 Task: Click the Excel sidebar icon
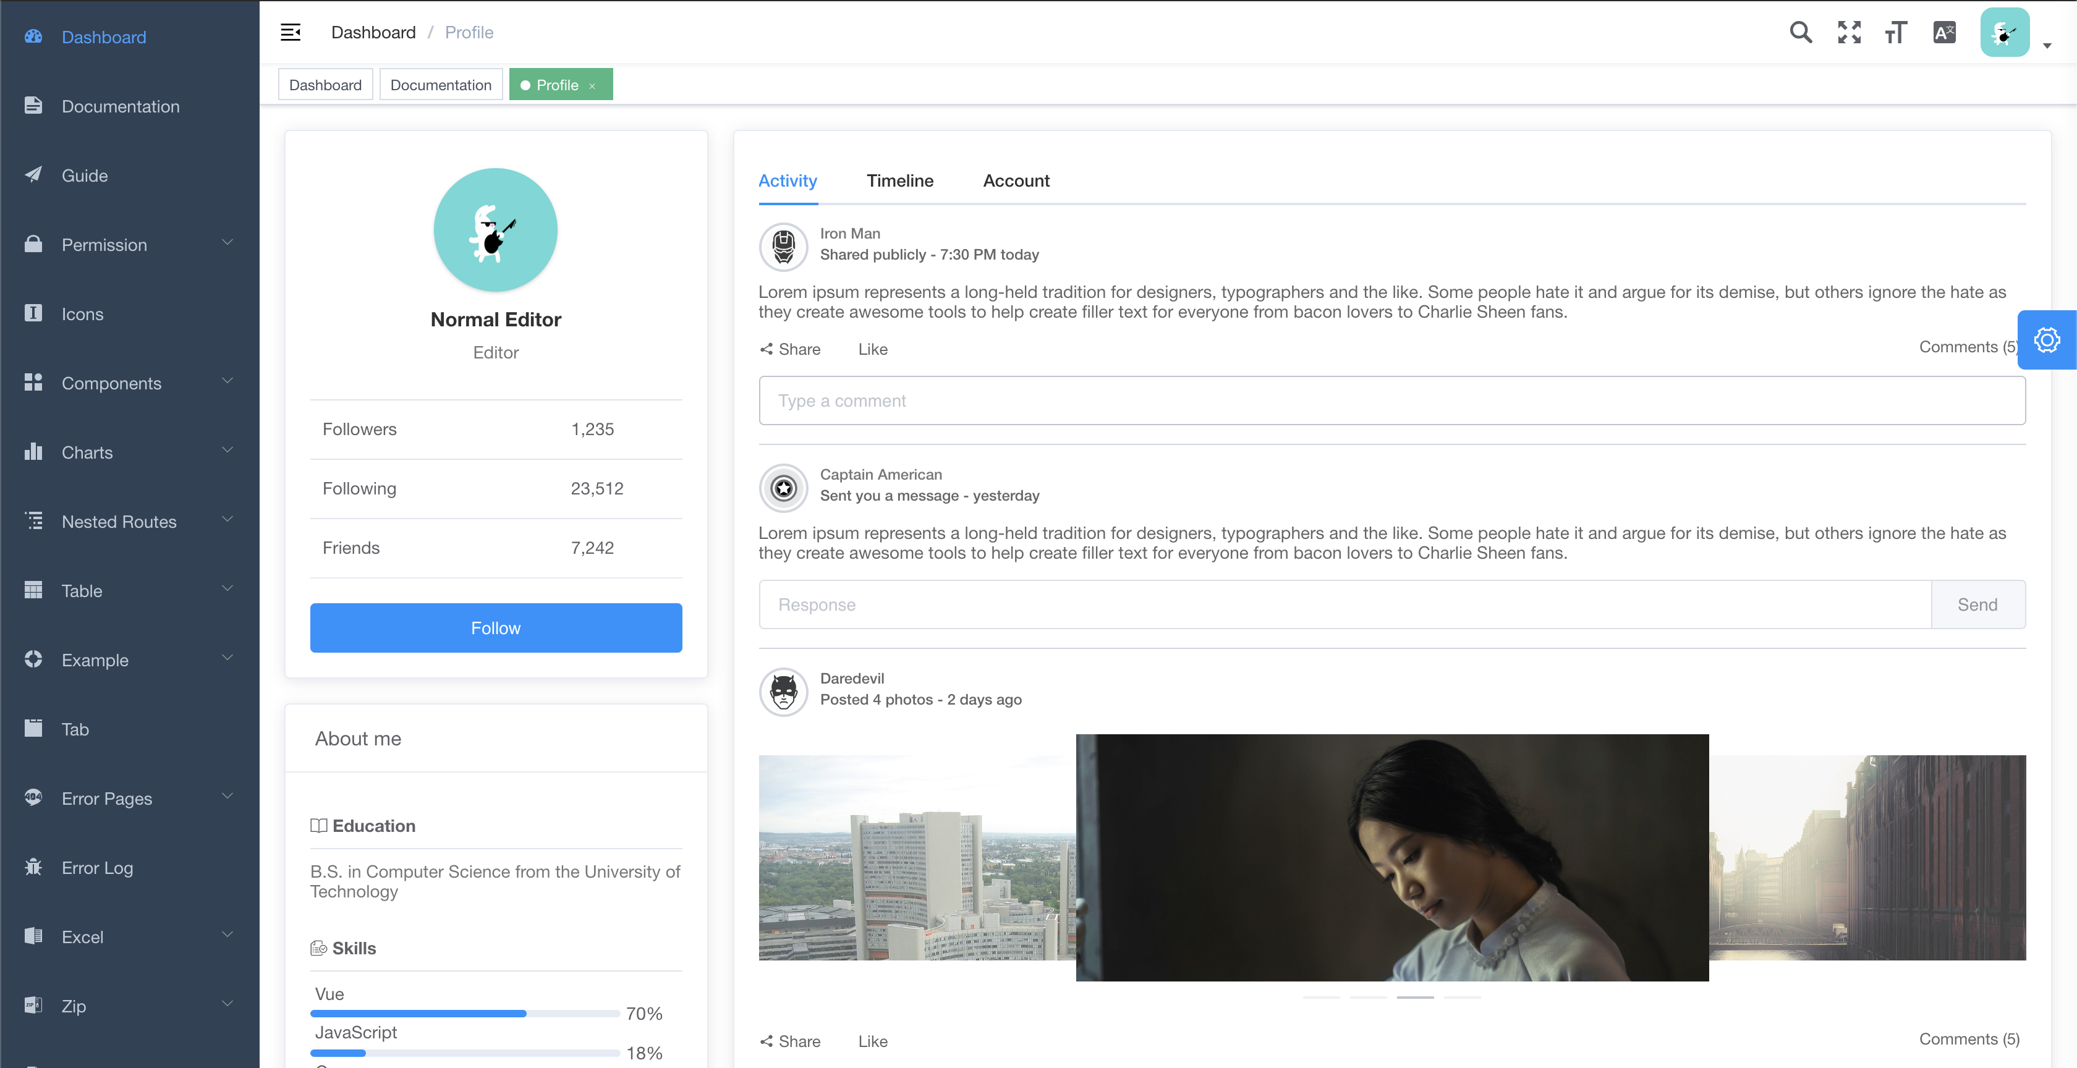[33, 936]
